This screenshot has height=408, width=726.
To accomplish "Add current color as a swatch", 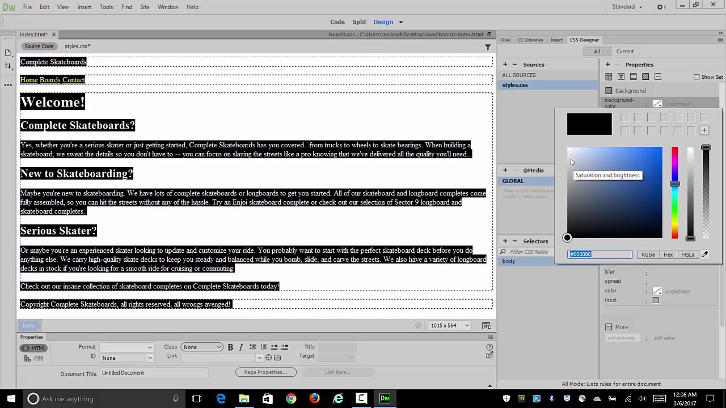I will 704,131.
